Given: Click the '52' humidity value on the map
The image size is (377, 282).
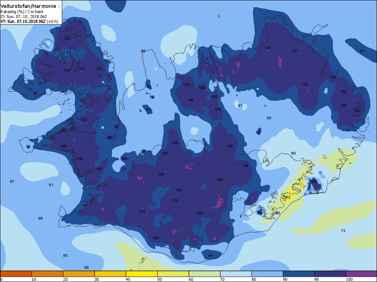Looking at the screenshot, I should [288, 197].
